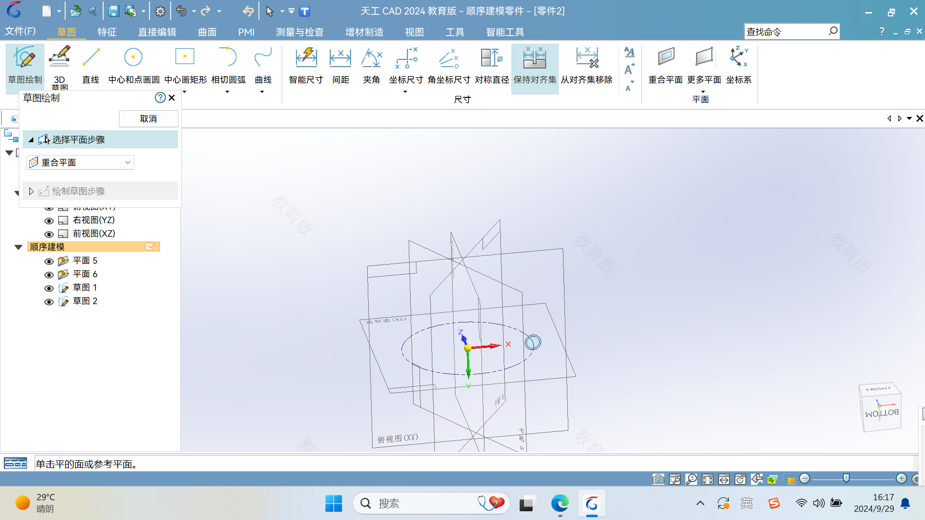Click the open file icon

pyautogui.click(x=76, y=11)
